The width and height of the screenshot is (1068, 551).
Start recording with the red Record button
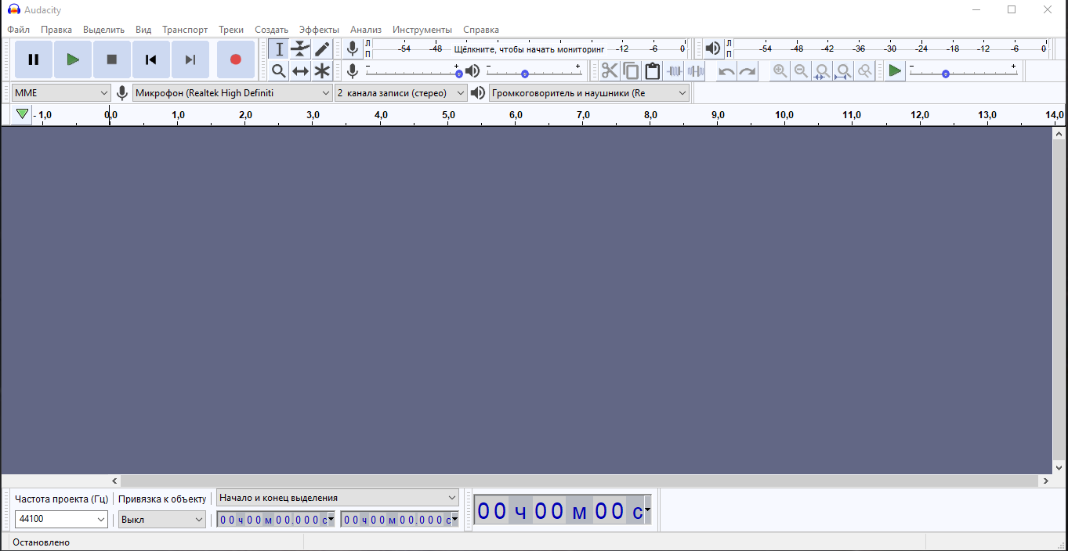(236, 59)
